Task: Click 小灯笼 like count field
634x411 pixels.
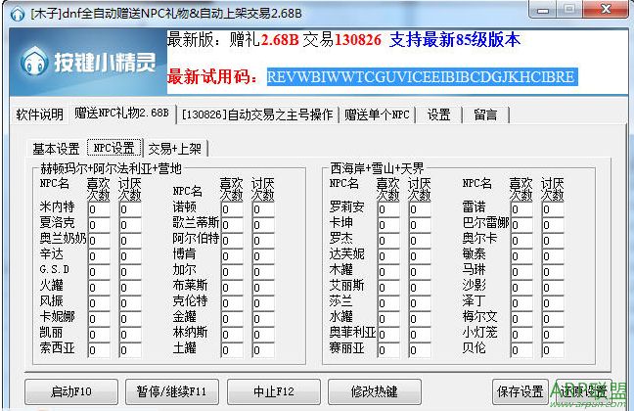Action: click(x=521, y=335)
